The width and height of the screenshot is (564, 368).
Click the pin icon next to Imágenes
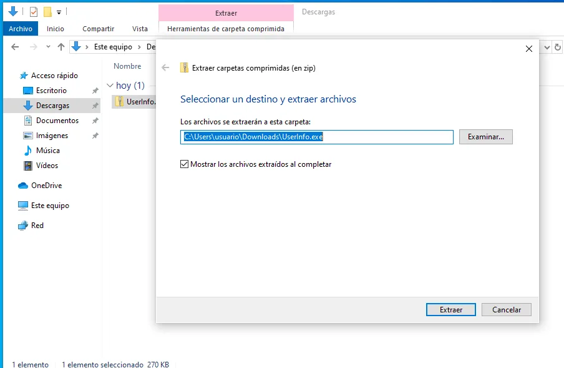pos(95,136)
